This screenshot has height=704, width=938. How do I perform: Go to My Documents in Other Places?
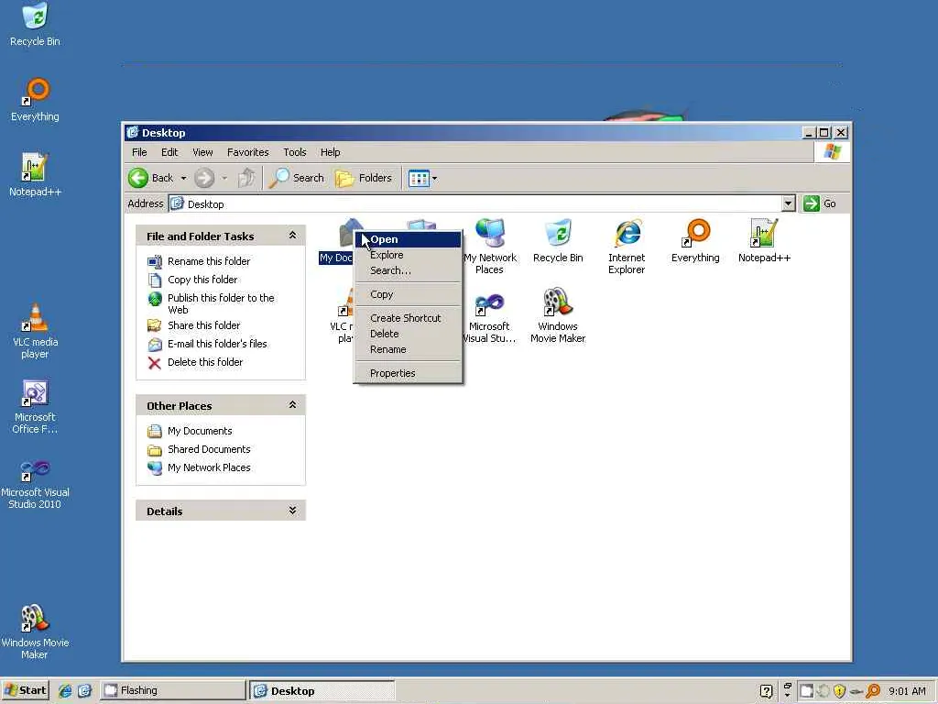(x=200, y=431)
